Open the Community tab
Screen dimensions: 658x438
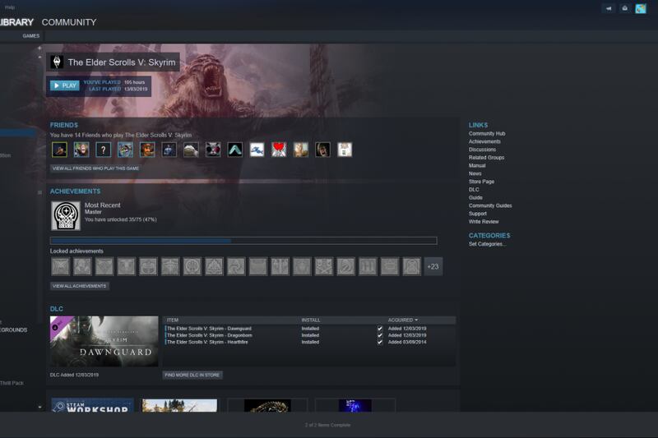coord(69,22)
